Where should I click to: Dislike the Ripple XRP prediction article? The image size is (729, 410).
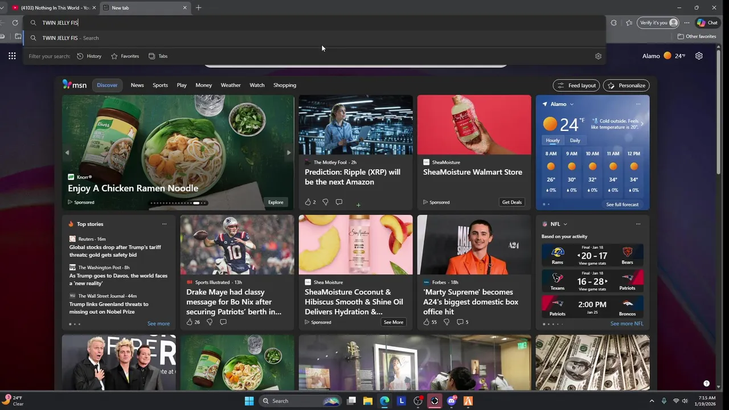pyautogui.click(x=325, y=202)
